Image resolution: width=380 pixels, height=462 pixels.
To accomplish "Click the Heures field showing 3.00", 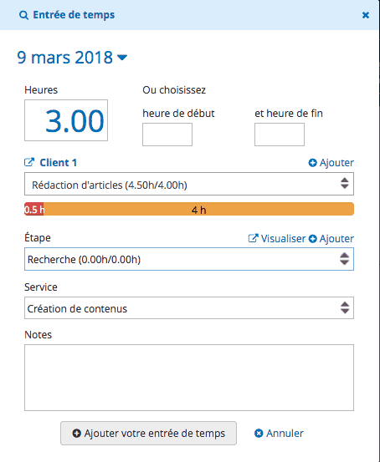I will (66, 120).
